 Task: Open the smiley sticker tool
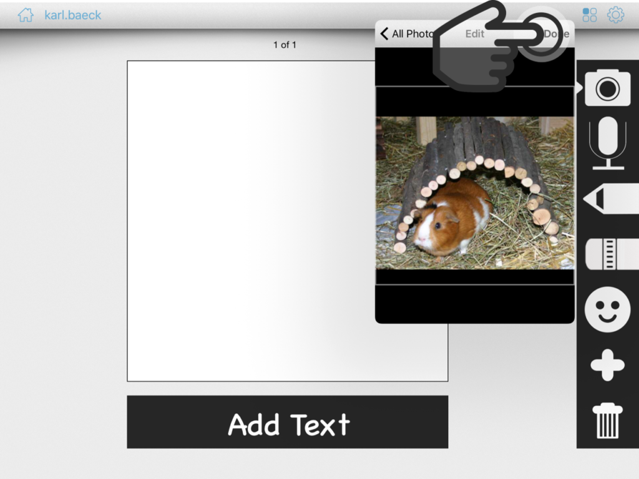pyautogui.click(x=607, y=309)
